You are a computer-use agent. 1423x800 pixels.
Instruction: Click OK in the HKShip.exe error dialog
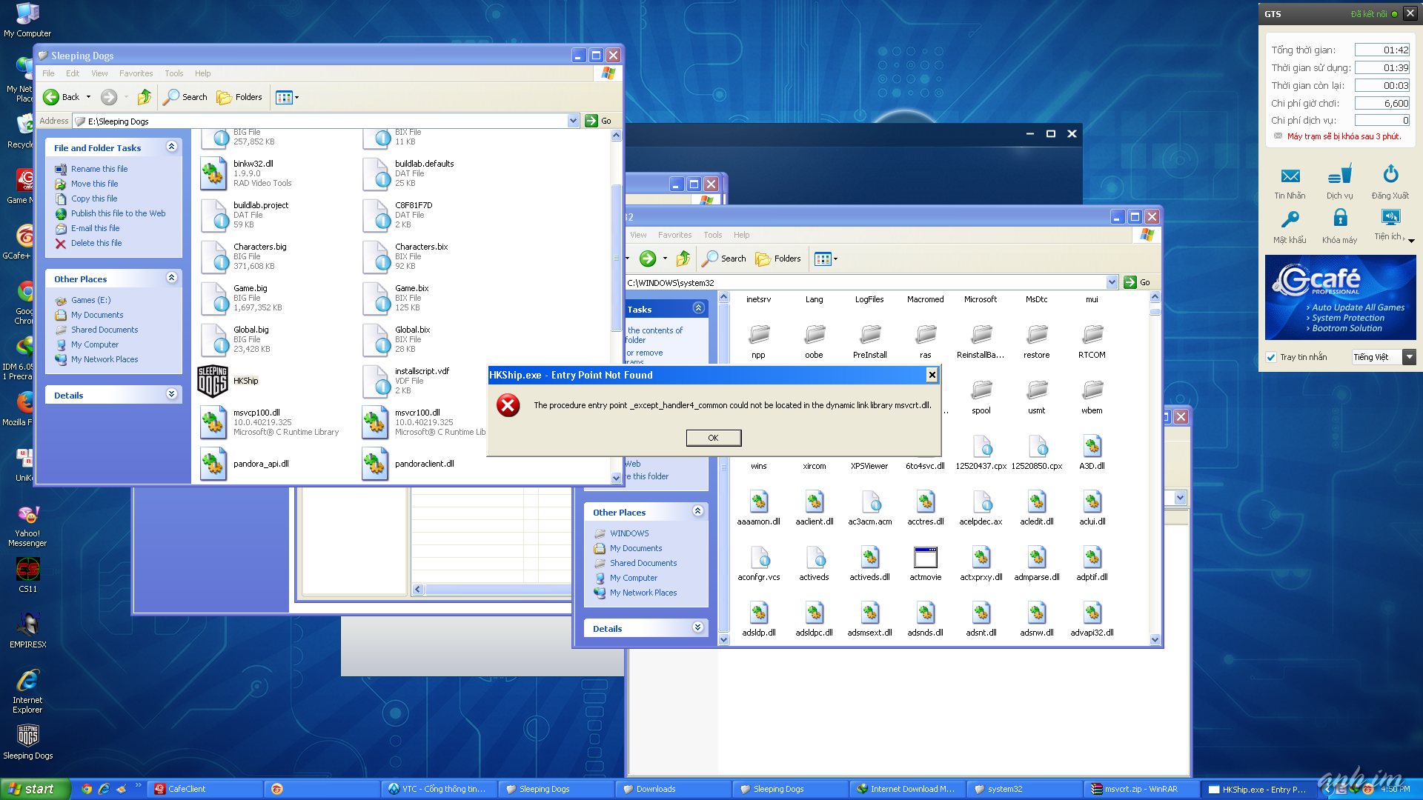(713, 438)
